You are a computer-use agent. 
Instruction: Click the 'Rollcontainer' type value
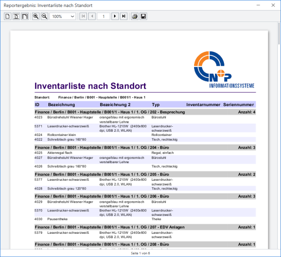click(162, 135)
